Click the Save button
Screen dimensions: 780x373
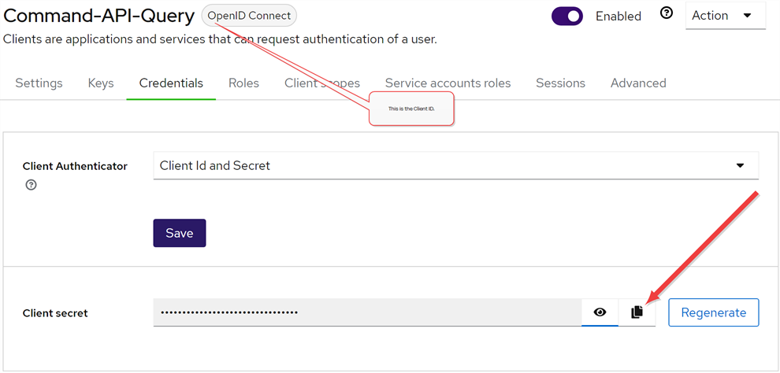tap(180, 233)
